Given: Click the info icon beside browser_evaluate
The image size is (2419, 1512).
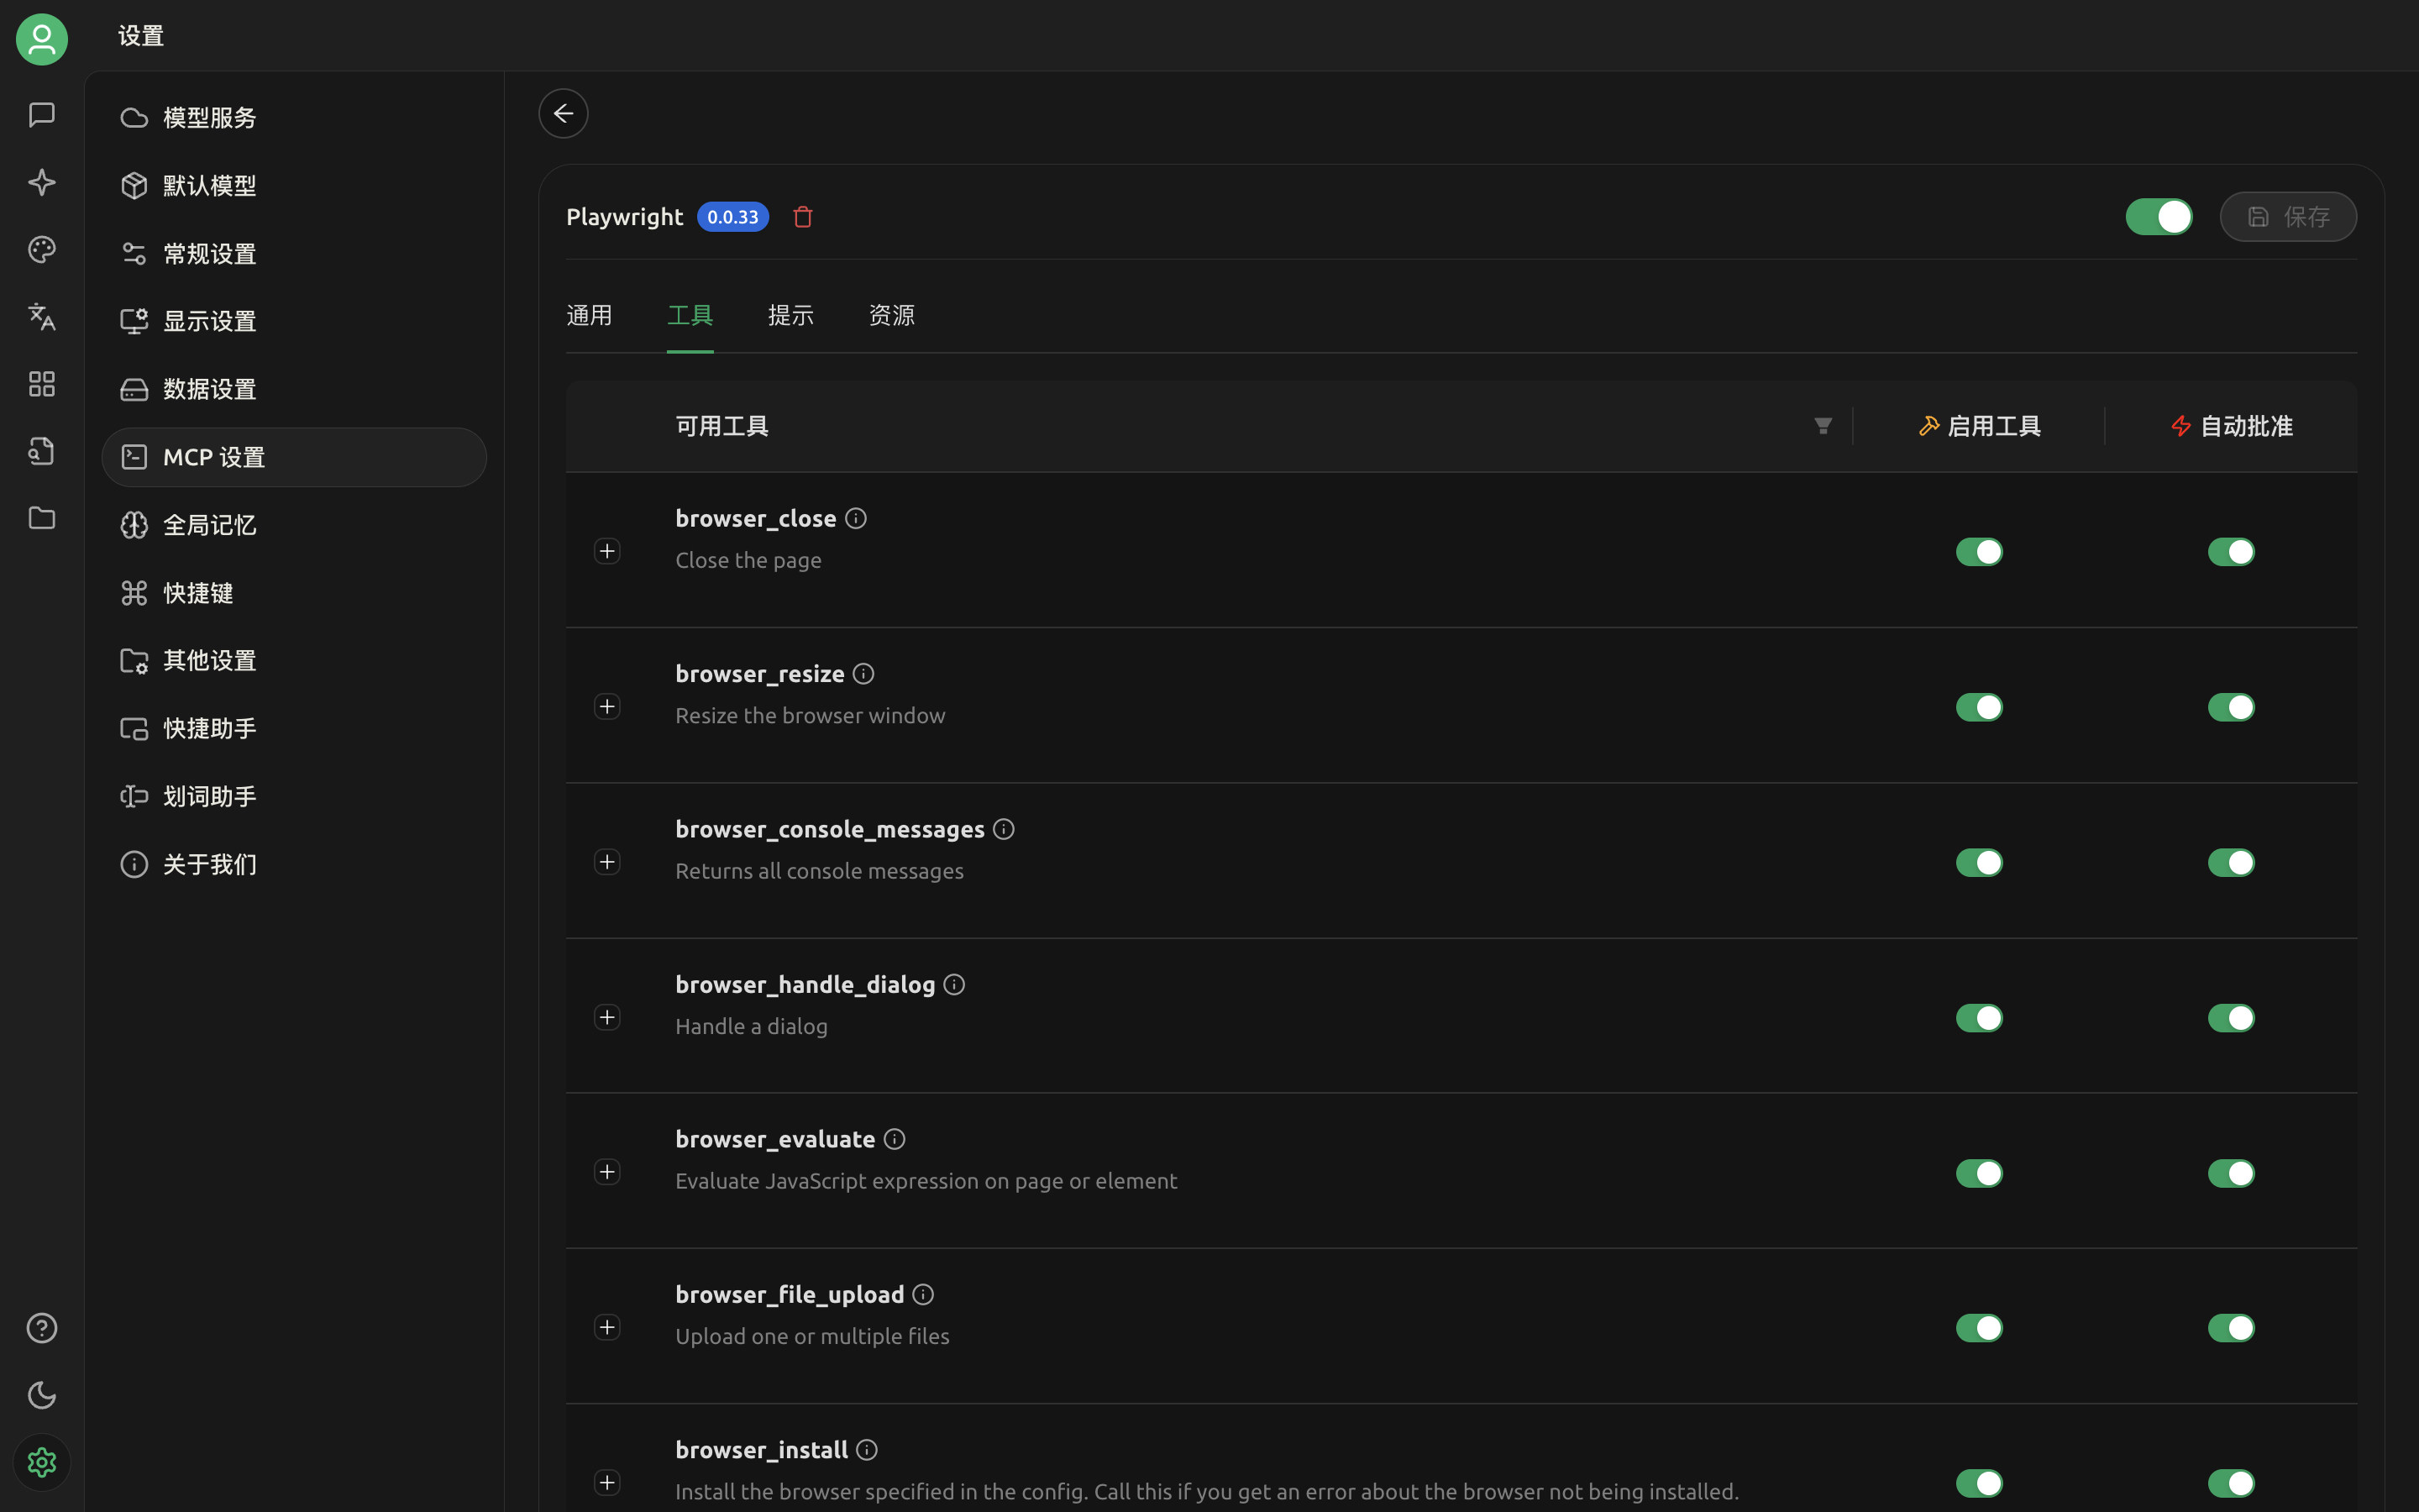Looking at the screenshot, I should (895, 1139).
